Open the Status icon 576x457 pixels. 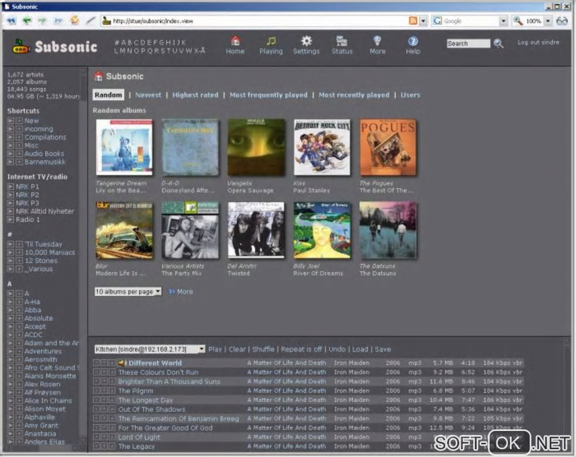point(342,41)
